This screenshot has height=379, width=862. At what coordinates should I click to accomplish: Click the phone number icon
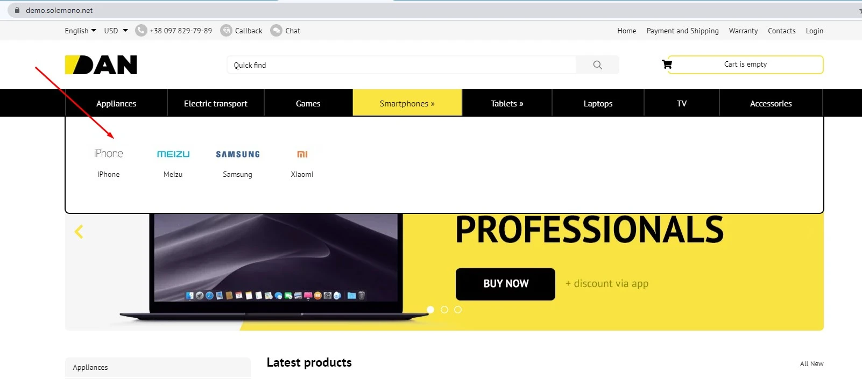141,31
